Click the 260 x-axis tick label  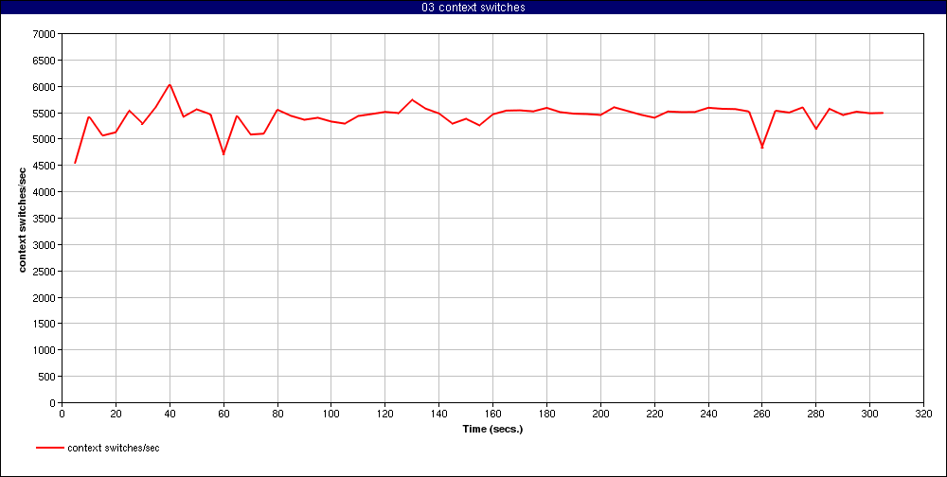point(761,414)
